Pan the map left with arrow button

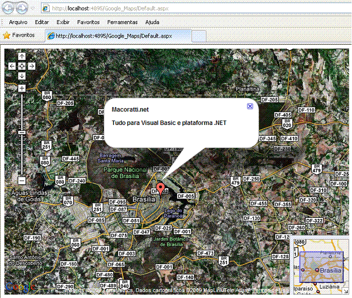[x=12, y=66]
